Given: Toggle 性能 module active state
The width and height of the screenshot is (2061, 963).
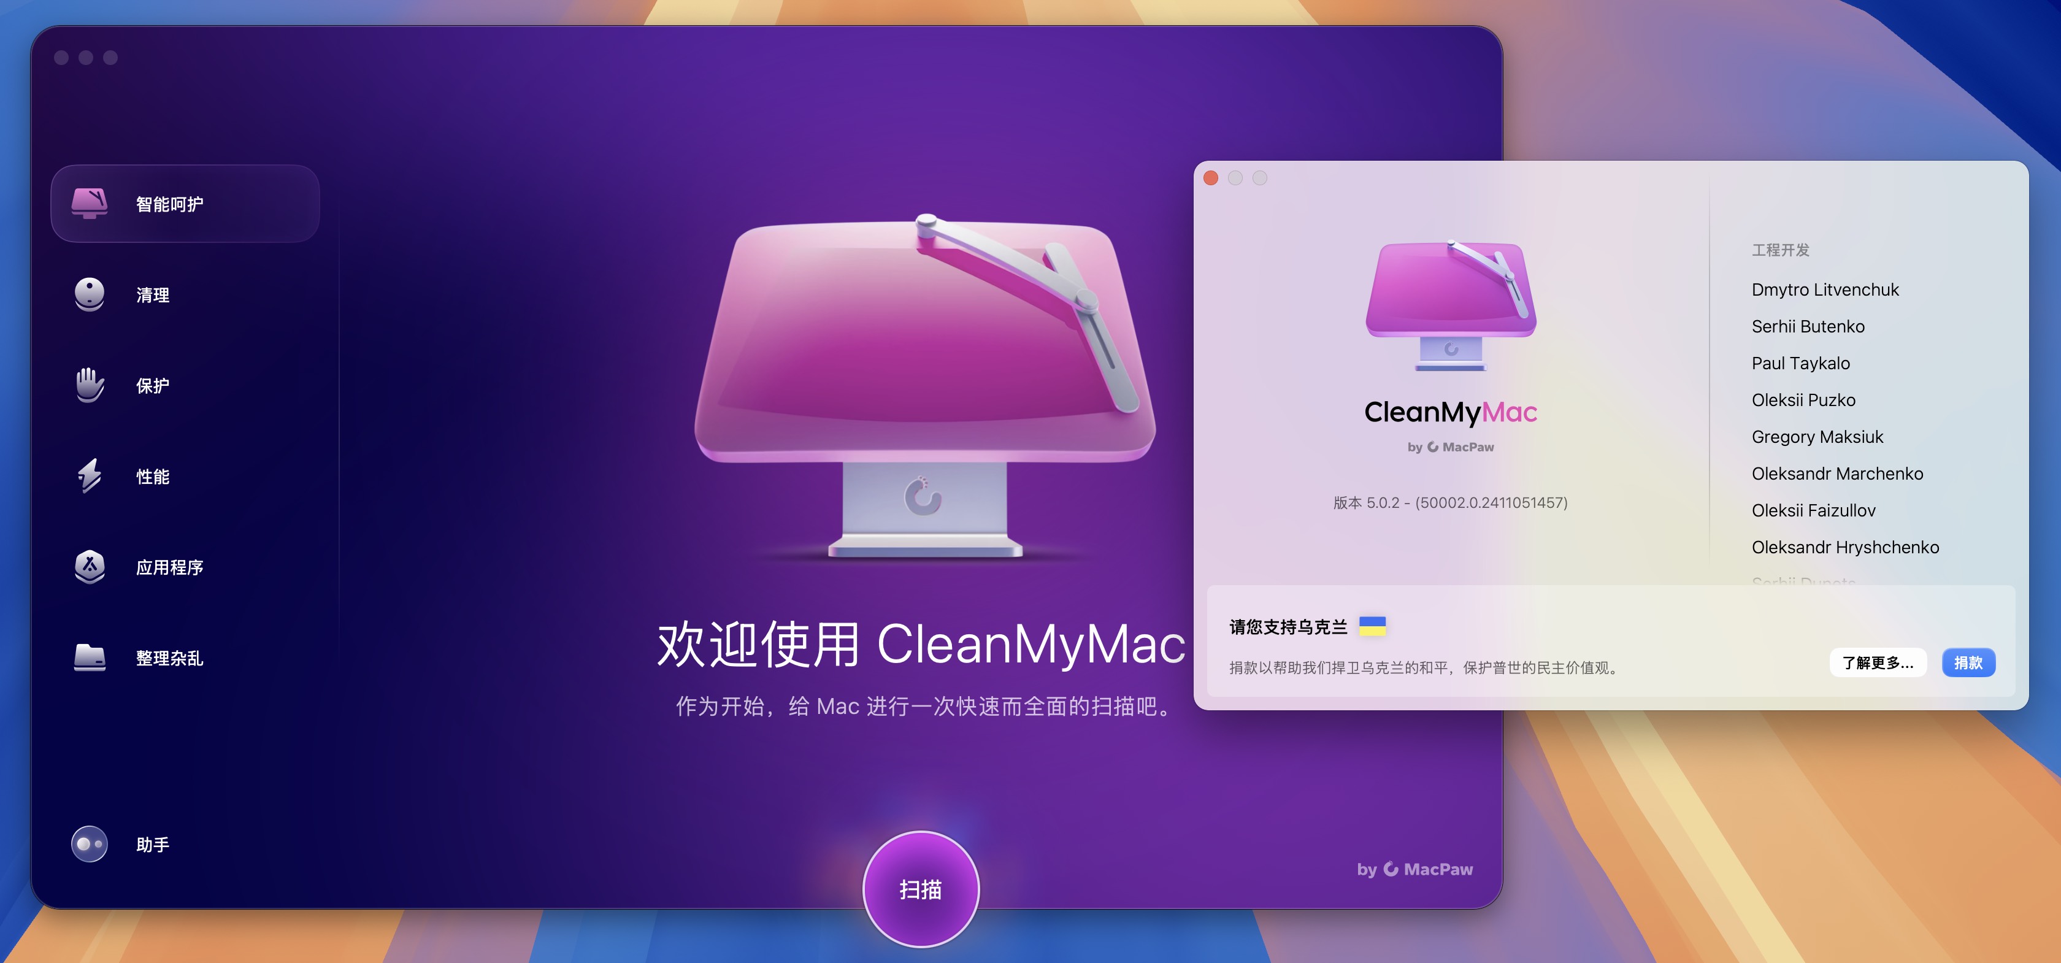Looking at the screenshot, I should 185,475.
